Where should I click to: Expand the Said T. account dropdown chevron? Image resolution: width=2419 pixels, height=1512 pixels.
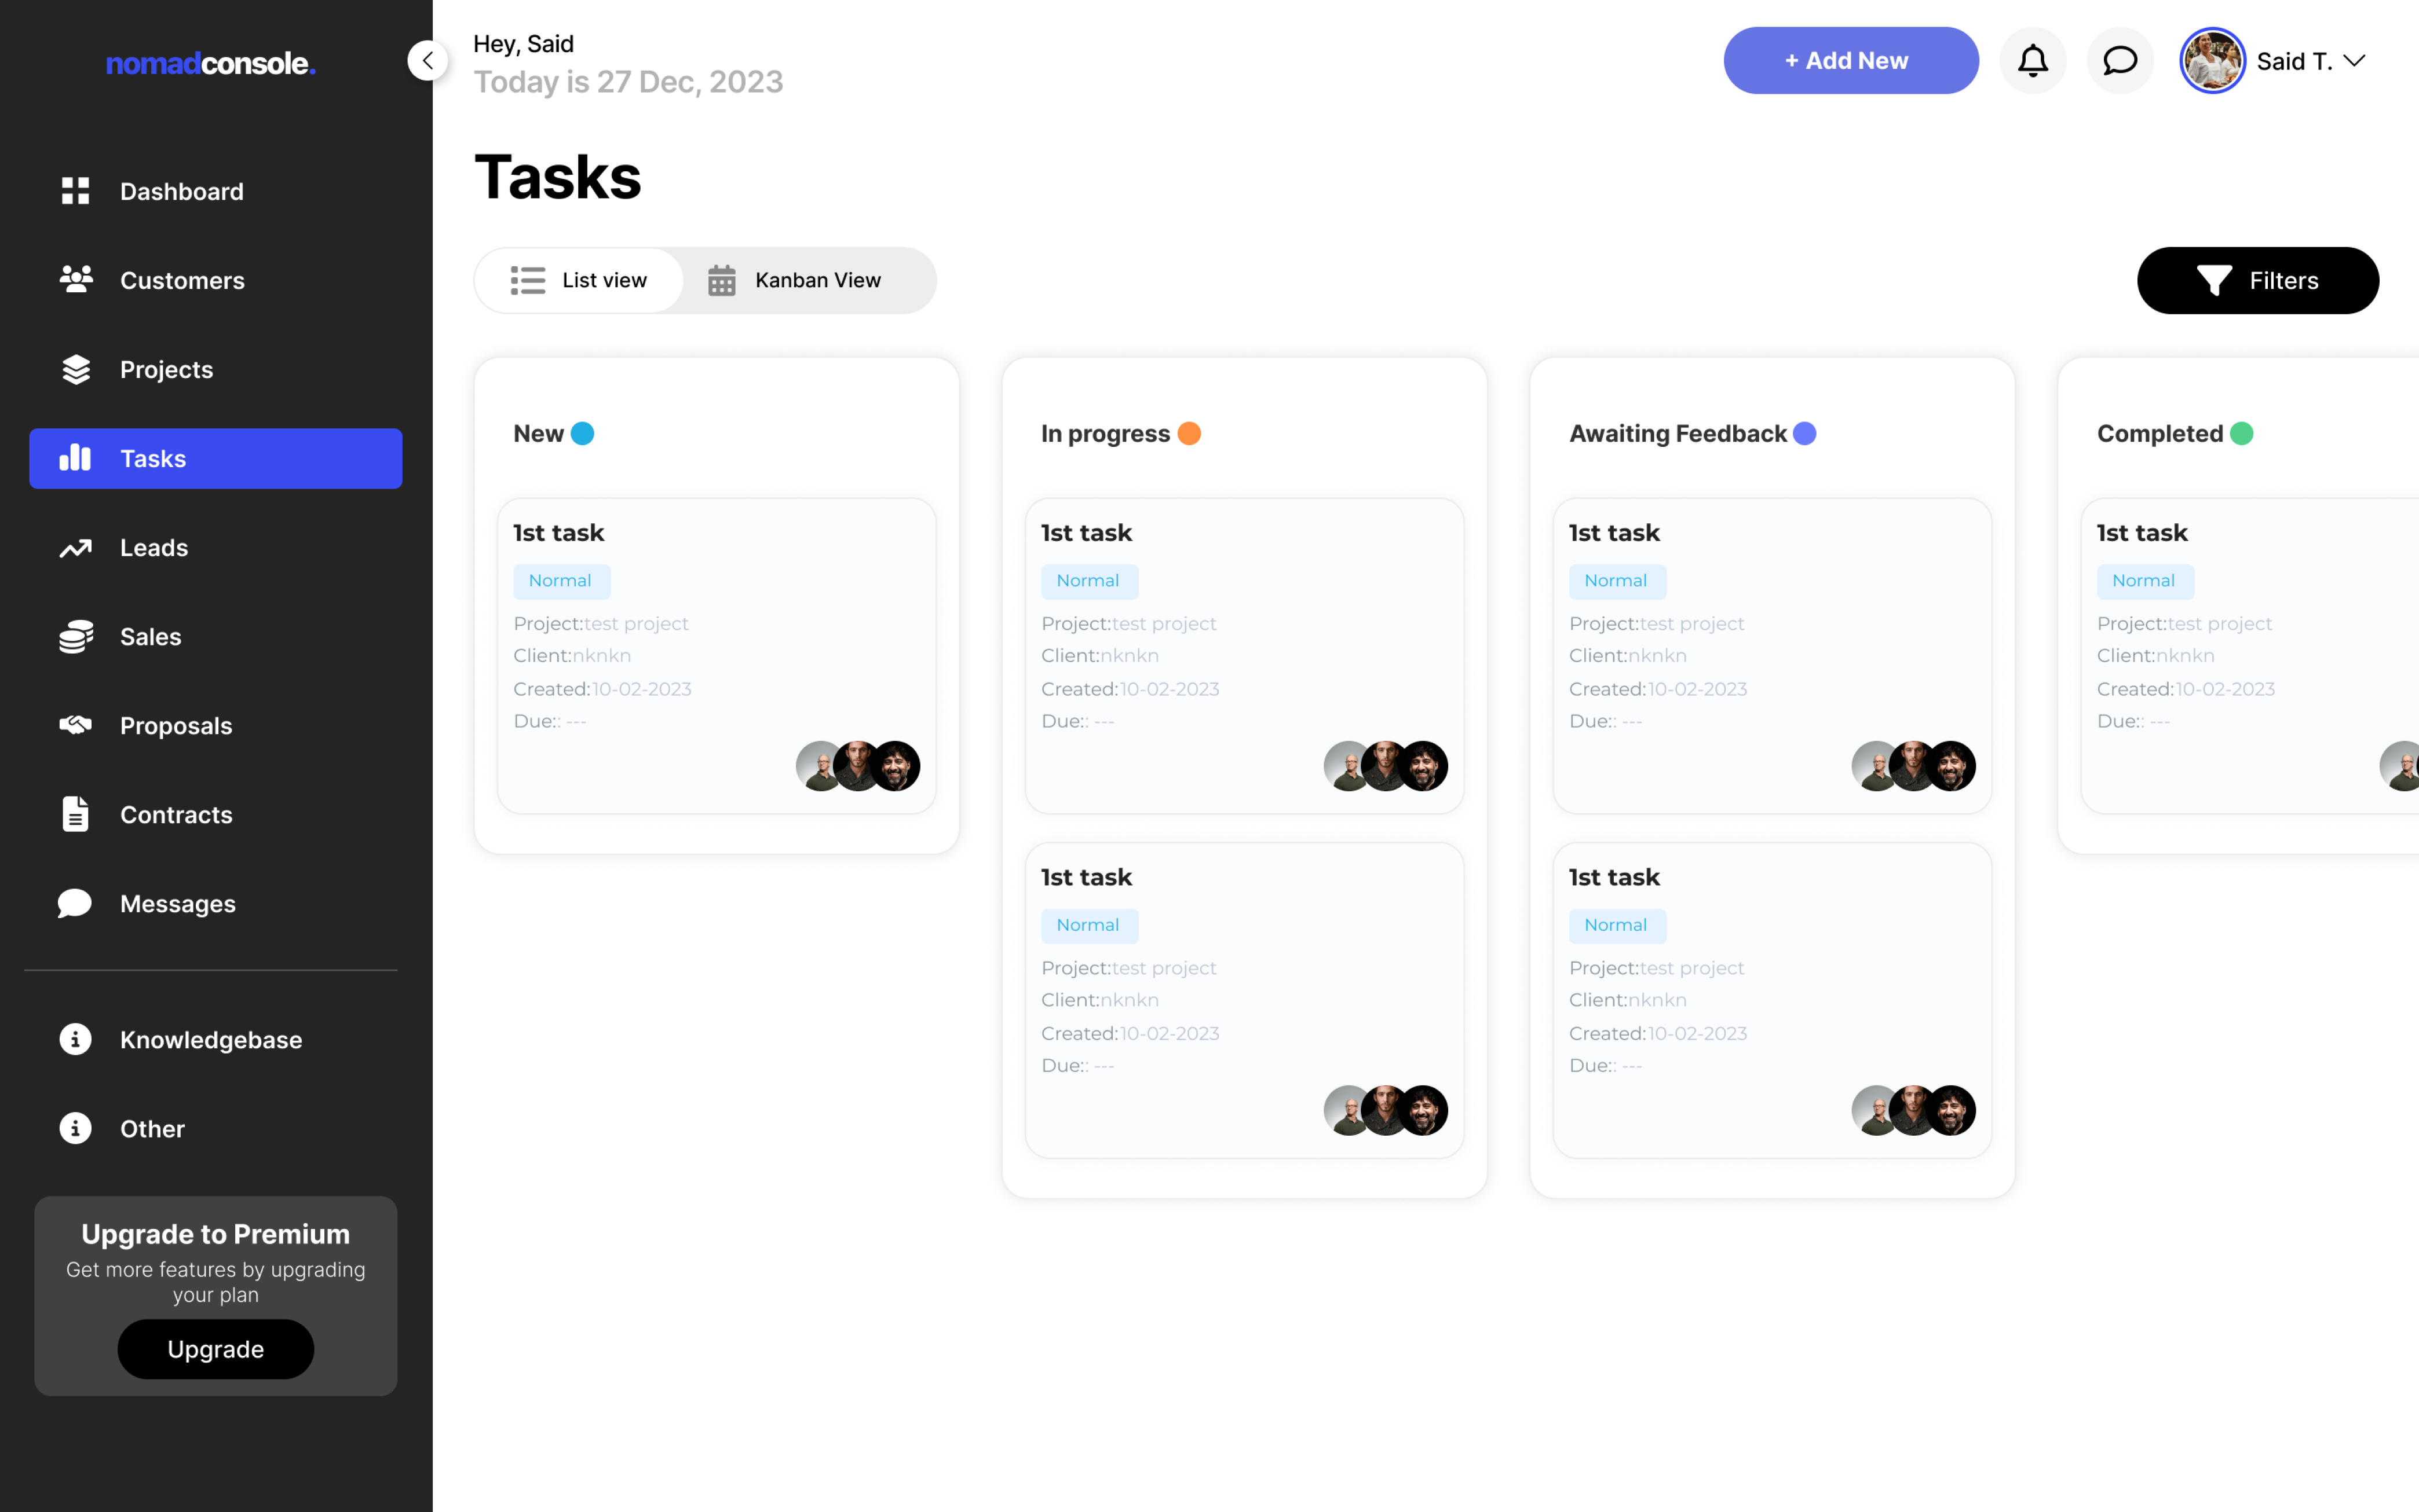pos(2354,61)
